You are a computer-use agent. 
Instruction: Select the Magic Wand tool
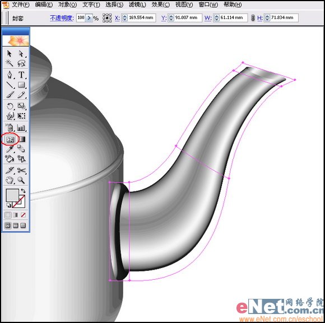tap(9, 63)
